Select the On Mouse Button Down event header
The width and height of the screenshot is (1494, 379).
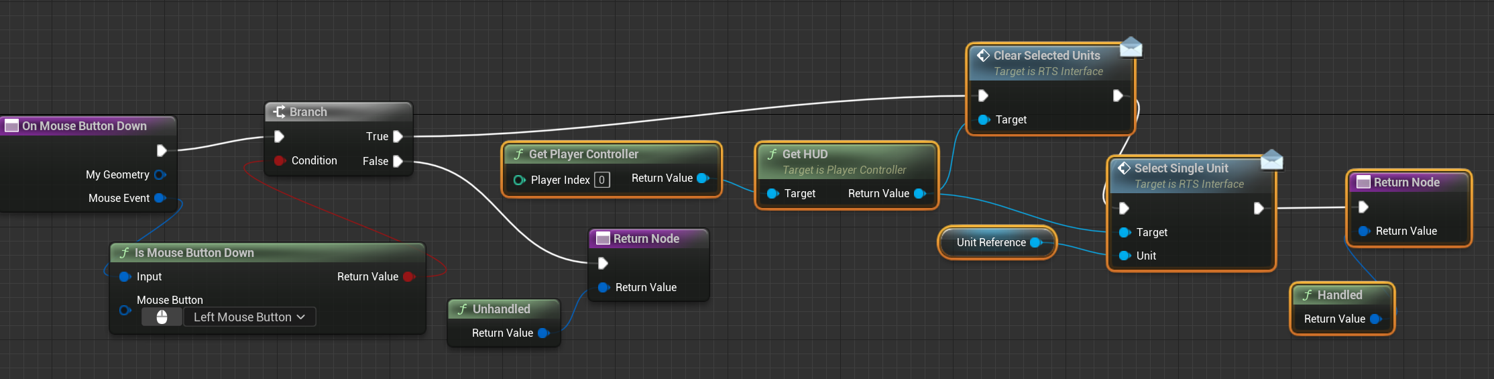(x=84, y=126)
